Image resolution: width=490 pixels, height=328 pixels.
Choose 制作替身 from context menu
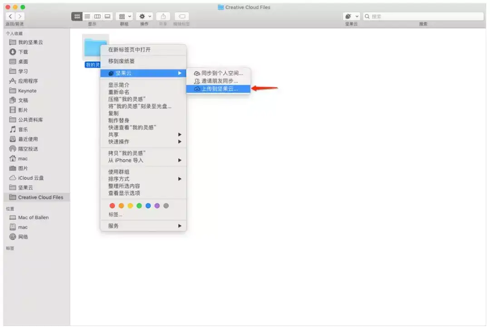pos(143,121)
